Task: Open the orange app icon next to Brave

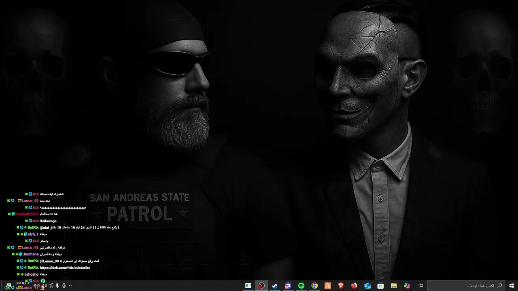Action: 328,285
